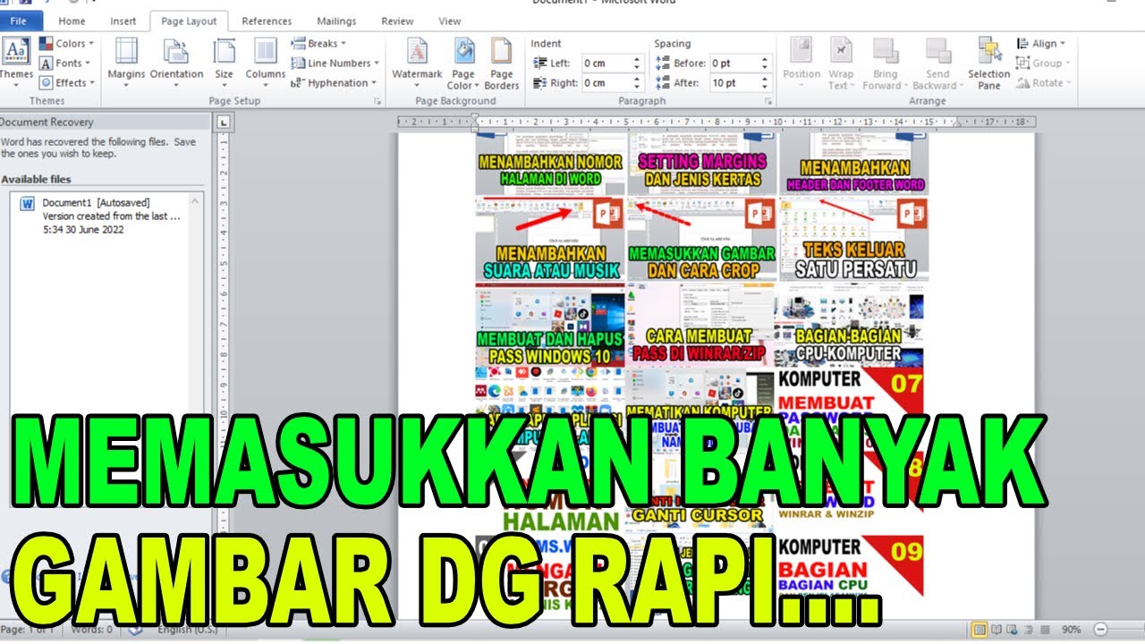The width and height of the screenshot is (1145, 644).
Task: Open the Themes gallery
Action: click(x=15, y=61)
